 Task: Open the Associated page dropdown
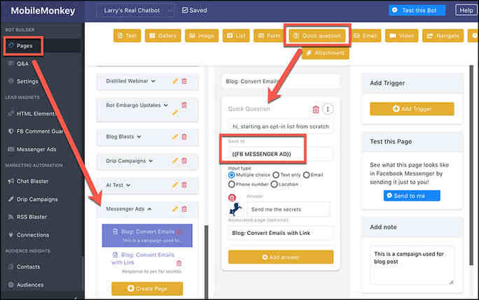280,233
